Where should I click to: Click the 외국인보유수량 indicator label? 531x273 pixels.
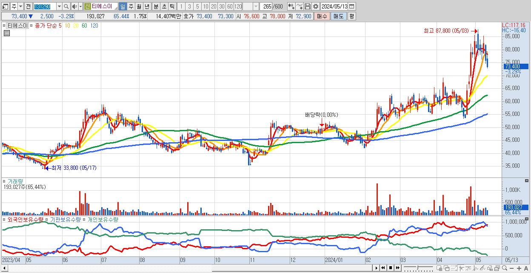[26, 220]
